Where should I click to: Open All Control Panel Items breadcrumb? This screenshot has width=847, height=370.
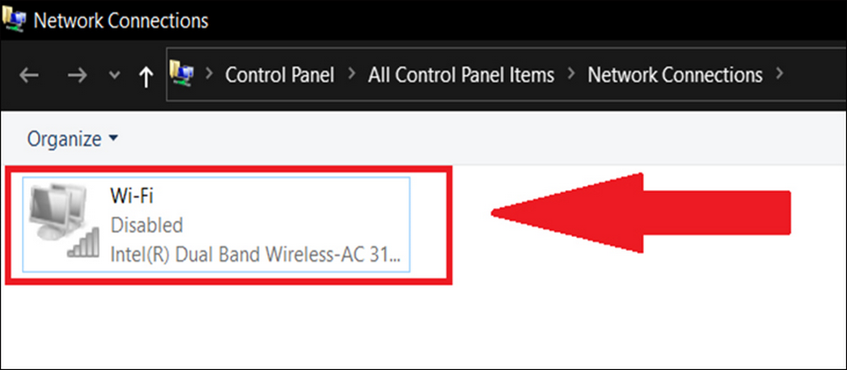(461, 75)
